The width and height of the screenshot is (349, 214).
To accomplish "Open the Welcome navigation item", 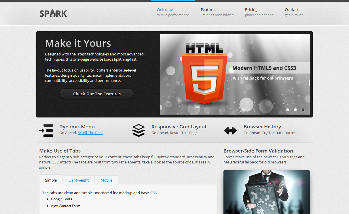I will click(173, 12).
